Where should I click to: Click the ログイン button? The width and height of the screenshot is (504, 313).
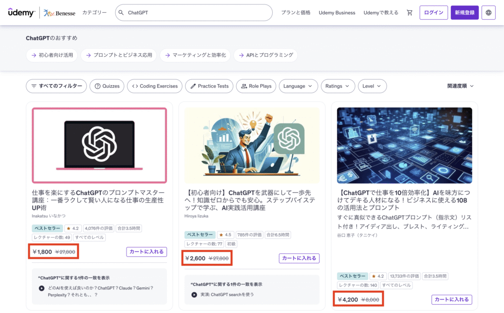click(433, 13)
